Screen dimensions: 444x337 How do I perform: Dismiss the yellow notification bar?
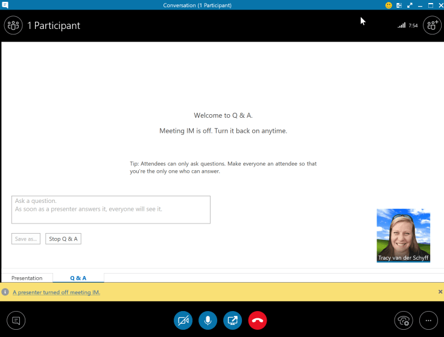click(440, 292)
